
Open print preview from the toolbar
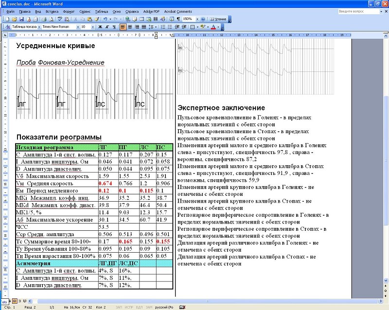[52, 19]
